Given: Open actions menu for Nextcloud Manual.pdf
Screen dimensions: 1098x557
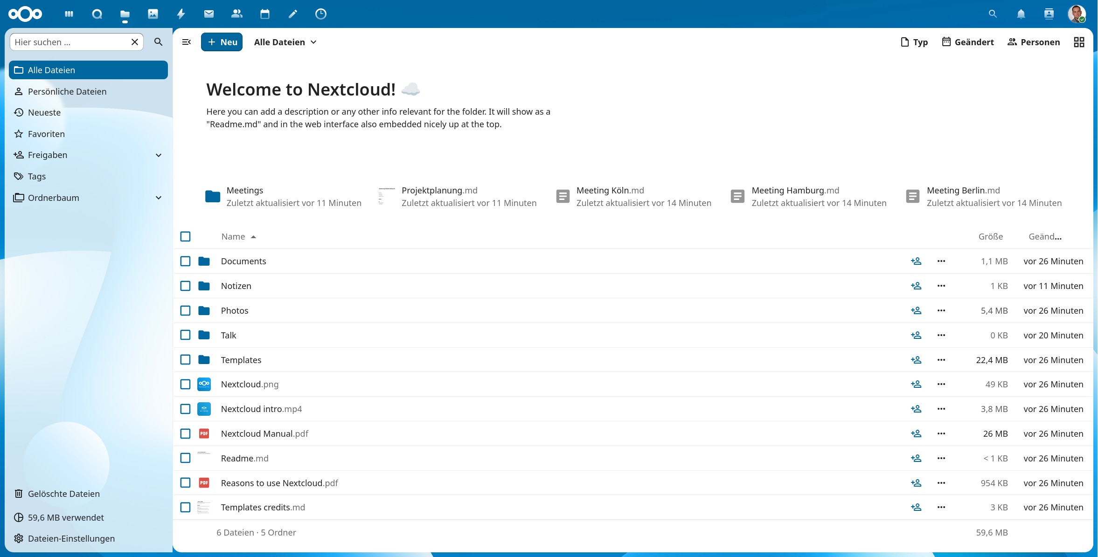Looking at the screenshot, I should [941, 433].
